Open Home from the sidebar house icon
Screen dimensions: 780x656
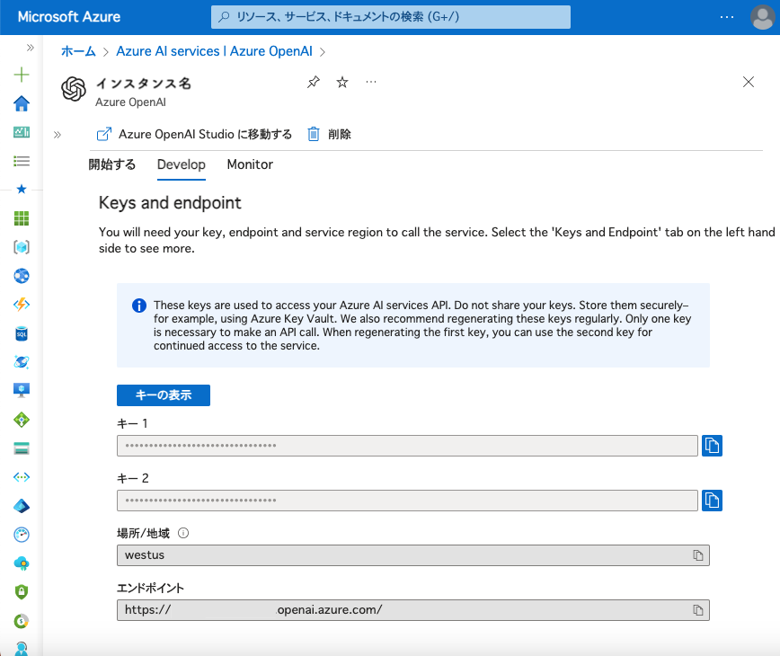22,103
